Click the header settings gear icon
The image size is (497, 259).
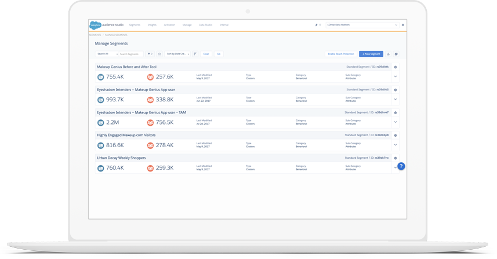403,25
